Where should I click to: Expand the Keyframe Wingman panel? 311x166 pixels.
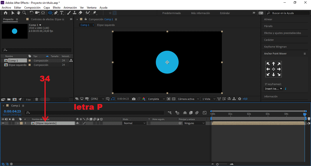point(276,46)
